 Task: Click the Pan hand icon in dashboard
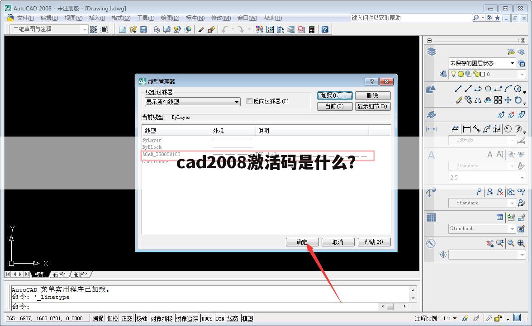point(489,243)
